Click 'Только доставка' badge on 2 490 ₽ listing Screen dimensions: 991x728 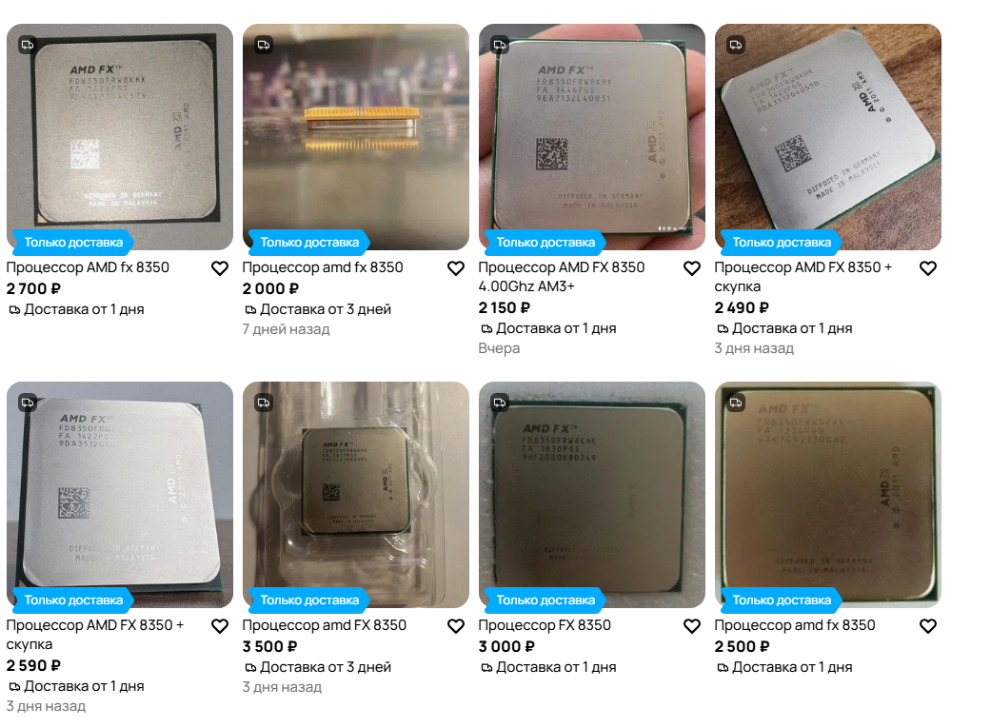point(782,242)
